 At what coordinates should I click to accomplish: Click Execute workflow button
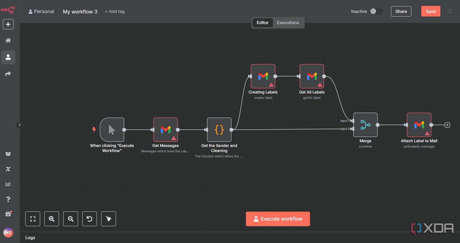278,219
